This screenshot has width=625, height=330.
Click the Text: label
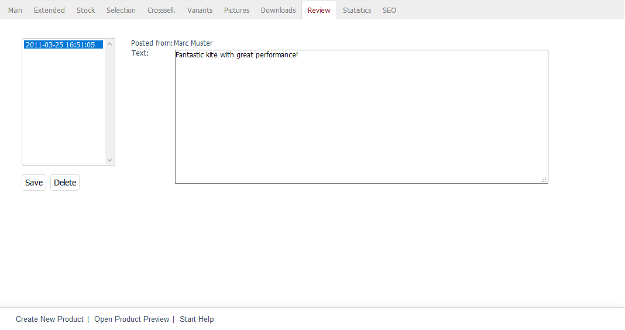click(x=140, y=53)
